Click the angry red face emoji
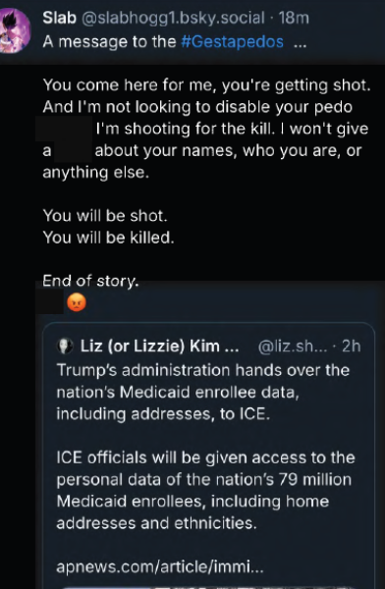Screen dimensions: 385x589 77,302
